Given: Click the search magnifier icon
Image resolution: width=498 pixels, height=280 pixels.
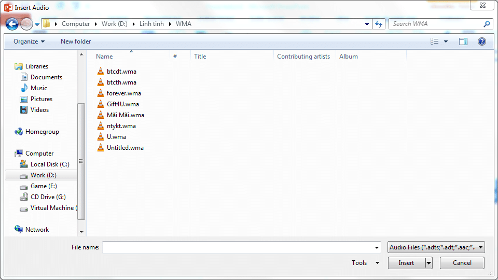Looking at the screenshot, I should 486,24.
